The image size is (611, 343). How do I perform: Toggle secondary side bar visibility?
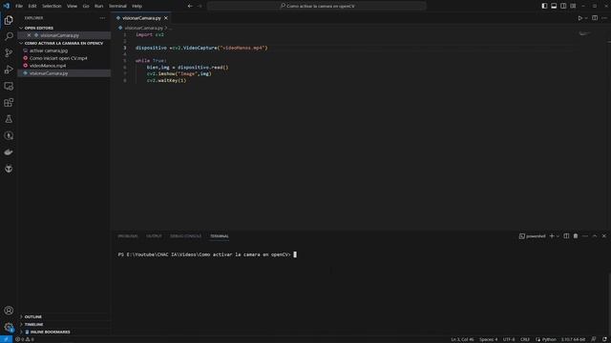coord(563,6)
